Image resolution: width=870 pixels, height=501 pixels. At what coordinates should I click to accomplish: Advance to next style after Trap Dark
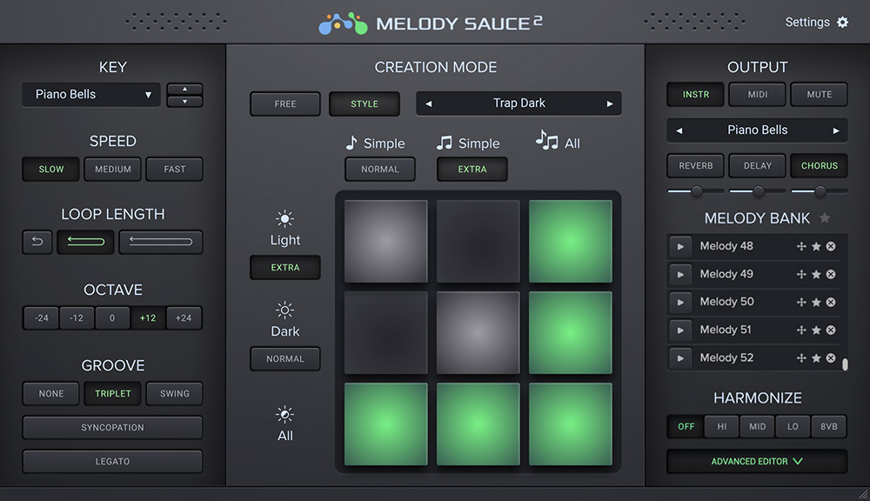(x=609, y=103)
